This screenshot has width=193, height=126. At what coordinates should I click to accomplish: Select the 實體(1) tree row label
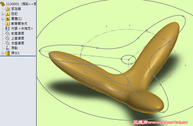point(16,19)
